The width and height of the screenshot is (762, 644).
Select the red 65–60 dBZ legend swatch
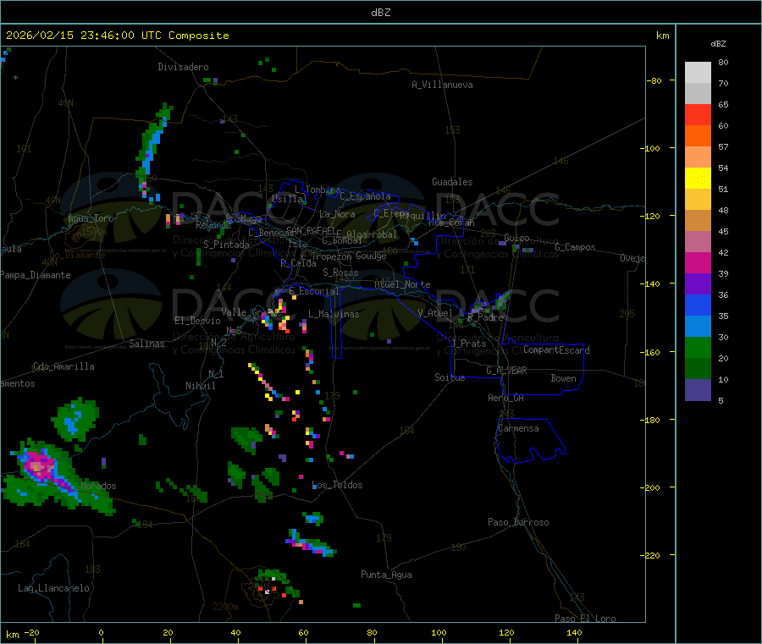tap(698, 114)
